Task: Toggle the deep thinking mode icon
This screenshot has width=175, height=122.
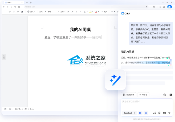Action: [x=140, y=113]
